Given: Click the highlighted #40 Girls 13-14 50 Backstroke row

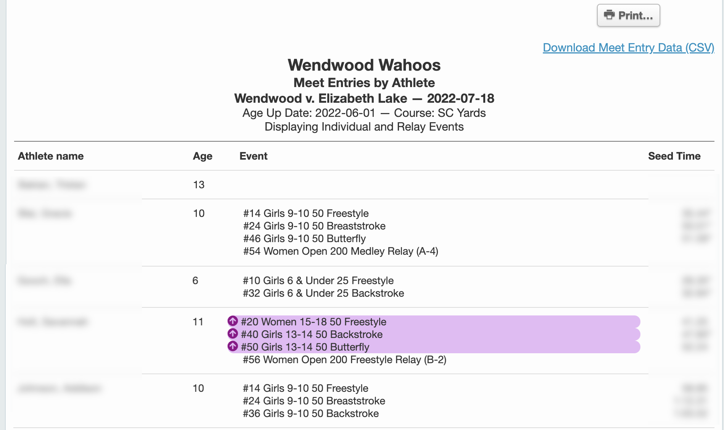Looking at the screenshot, I should click(312, 334).
